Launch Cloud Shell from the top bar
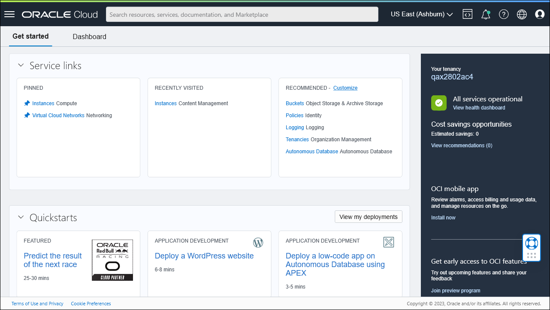Viewport: 550px width, 310px height. [x=467, y=14]
